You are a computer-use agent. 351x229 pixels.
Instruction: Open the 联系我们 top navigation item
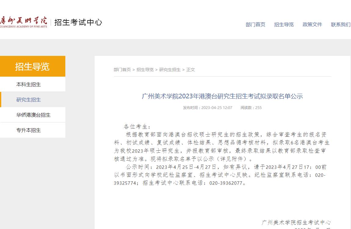pos(341,25)
